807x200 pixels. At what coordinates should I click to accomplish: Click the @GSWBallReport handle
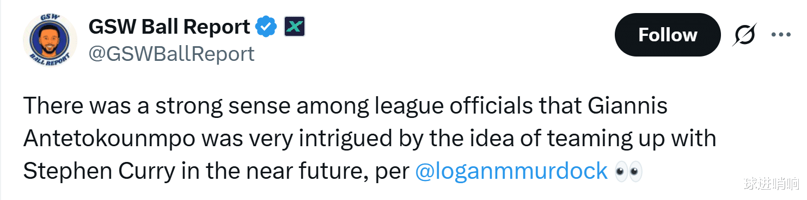click(x=171, y=54)
